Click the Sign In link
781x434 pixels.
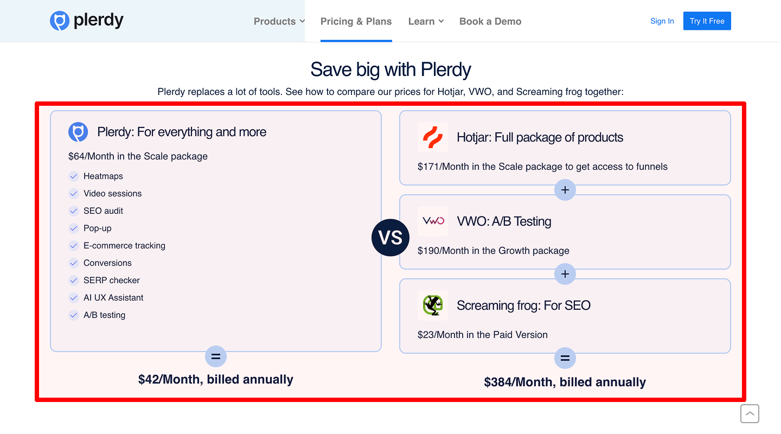(x=662, y=21)
